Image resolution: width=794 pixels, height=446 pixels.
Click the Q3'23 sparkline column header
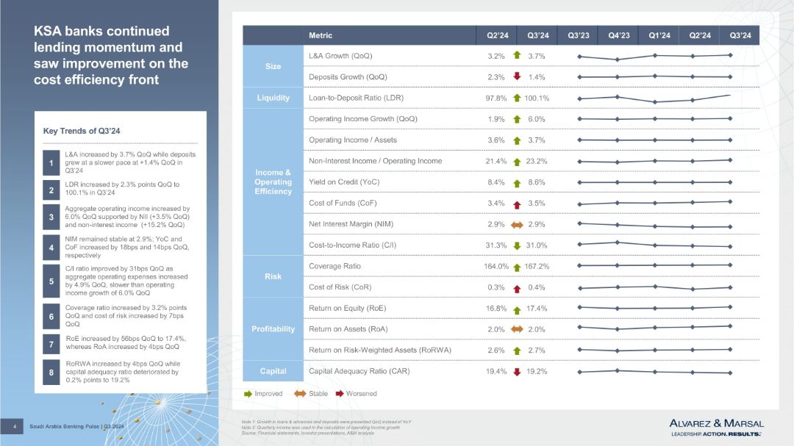578,35
